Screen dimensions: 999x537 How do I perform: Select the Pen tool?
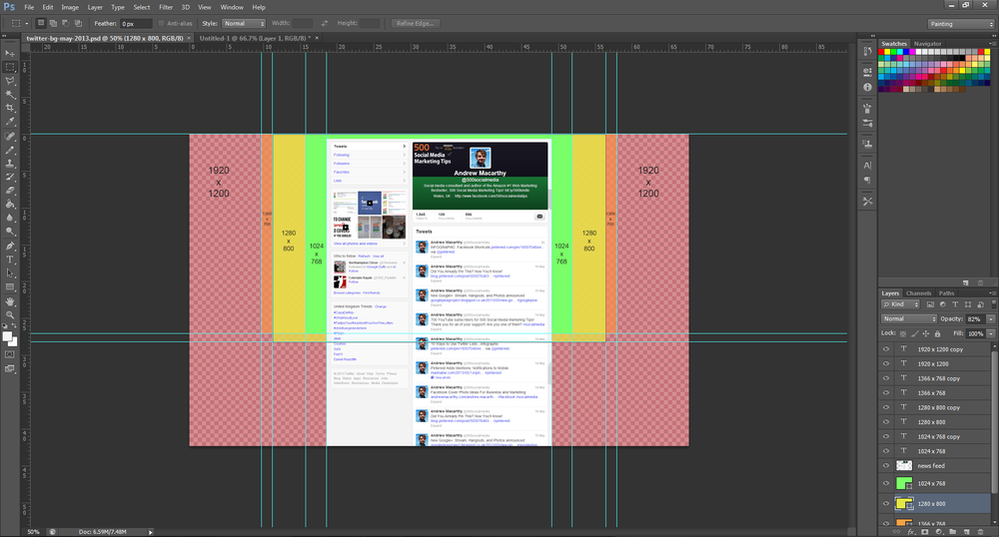(10, 247)
